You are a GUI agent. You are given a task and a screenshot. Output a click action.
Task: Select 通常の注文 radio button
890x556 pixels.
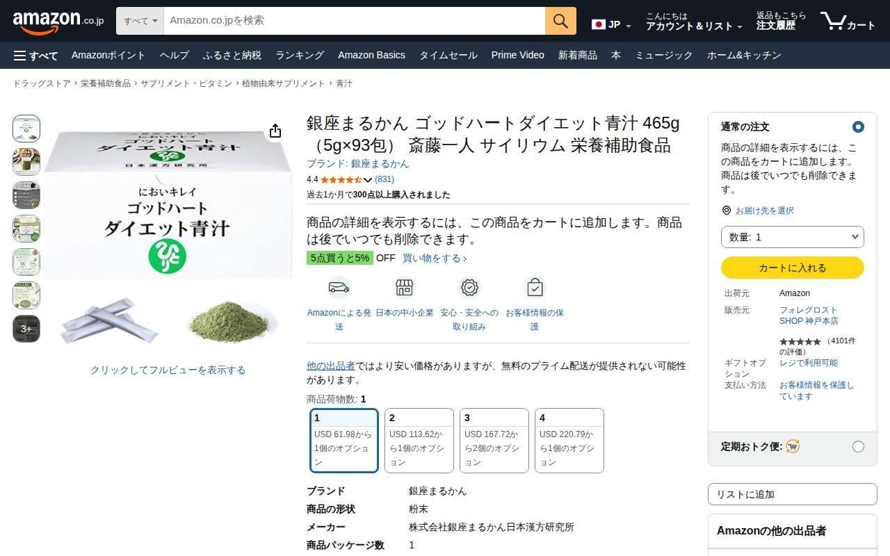pos(858,127)
